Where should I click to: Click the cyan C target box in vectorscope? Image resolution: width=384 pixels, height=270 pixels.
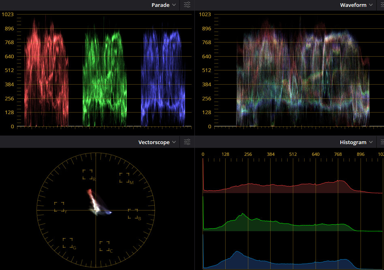(105, 246)
